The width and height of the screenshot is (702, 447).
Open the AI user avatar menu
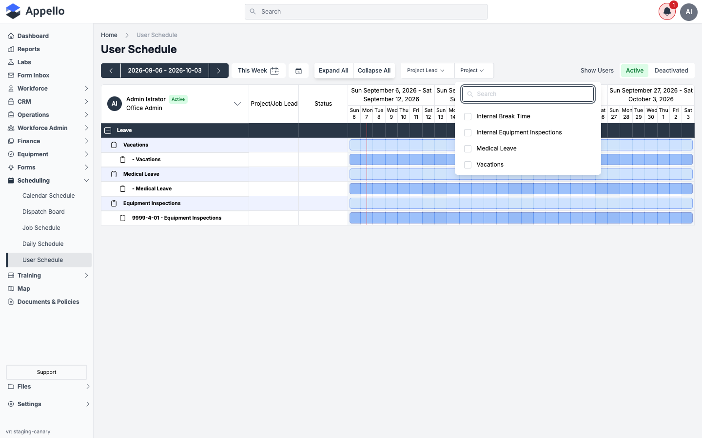click(689, 12)
